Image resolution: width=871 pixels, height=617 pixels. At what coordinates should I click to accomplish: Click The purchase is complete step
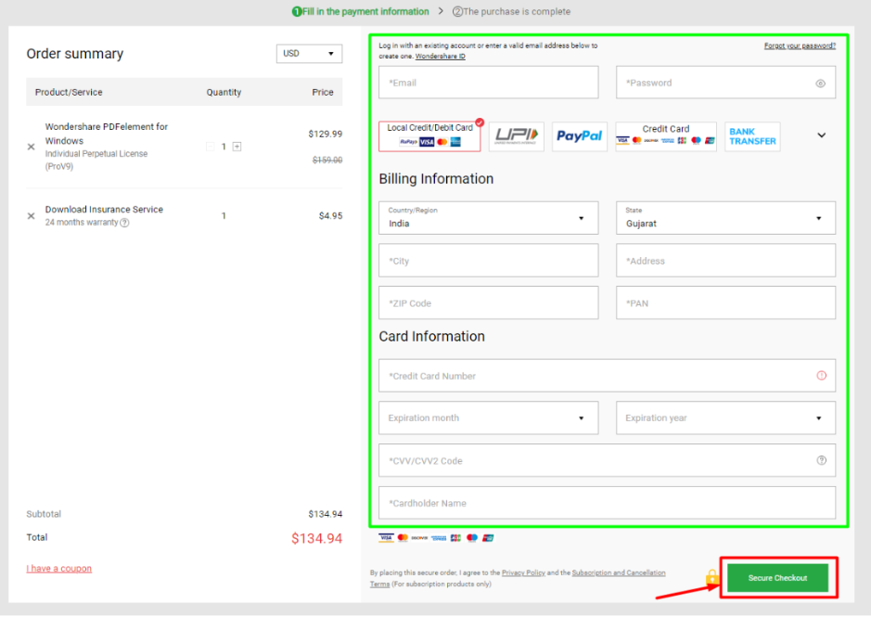(511, 12)
